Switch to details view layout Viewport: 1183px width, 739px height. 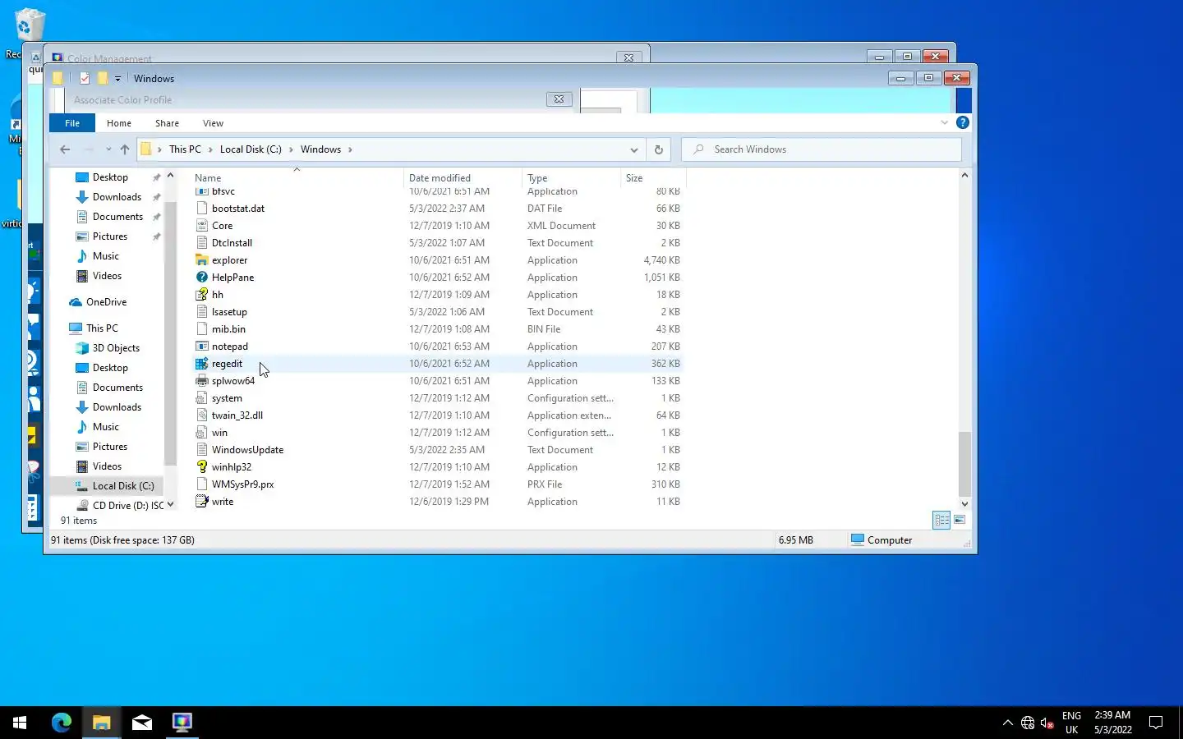[x=941, y=520]
